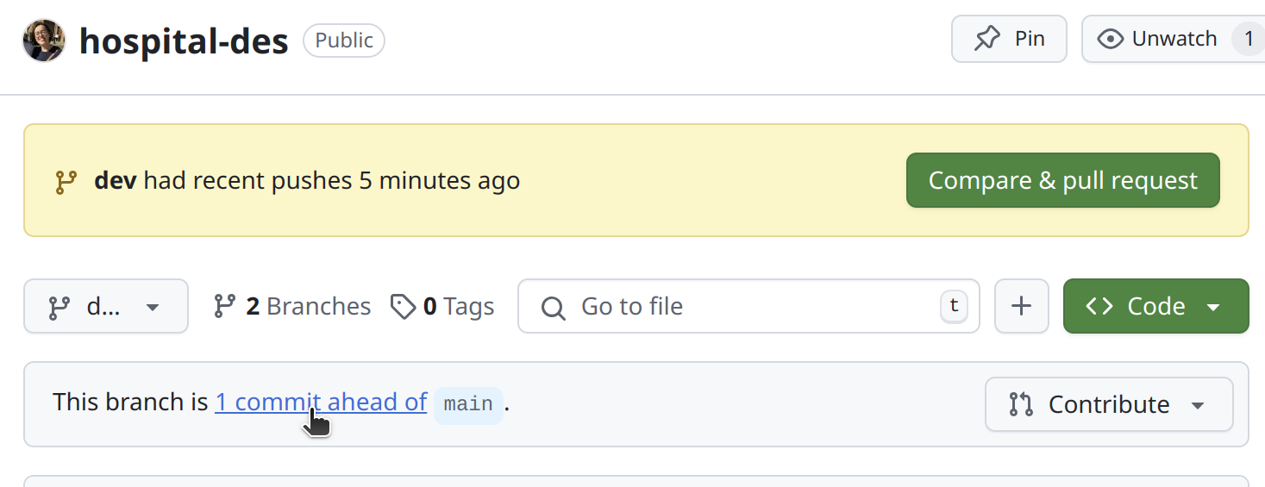Click the user avatar thumbnail
The height and width of the screenshot is (487, 1265).
[x=44, y=41]
